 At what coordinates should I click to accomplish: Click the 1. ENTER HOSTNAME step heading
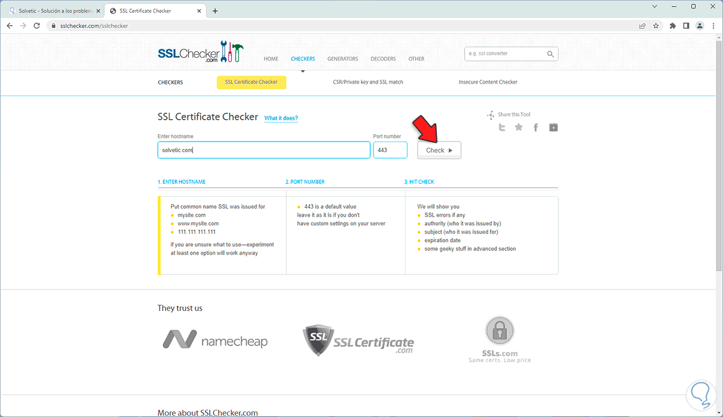click(181, 182)
